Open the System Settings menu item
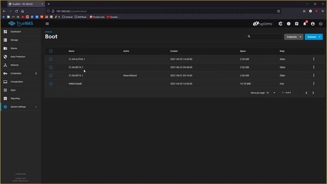The image size is (327, 184). coord(21,107)
